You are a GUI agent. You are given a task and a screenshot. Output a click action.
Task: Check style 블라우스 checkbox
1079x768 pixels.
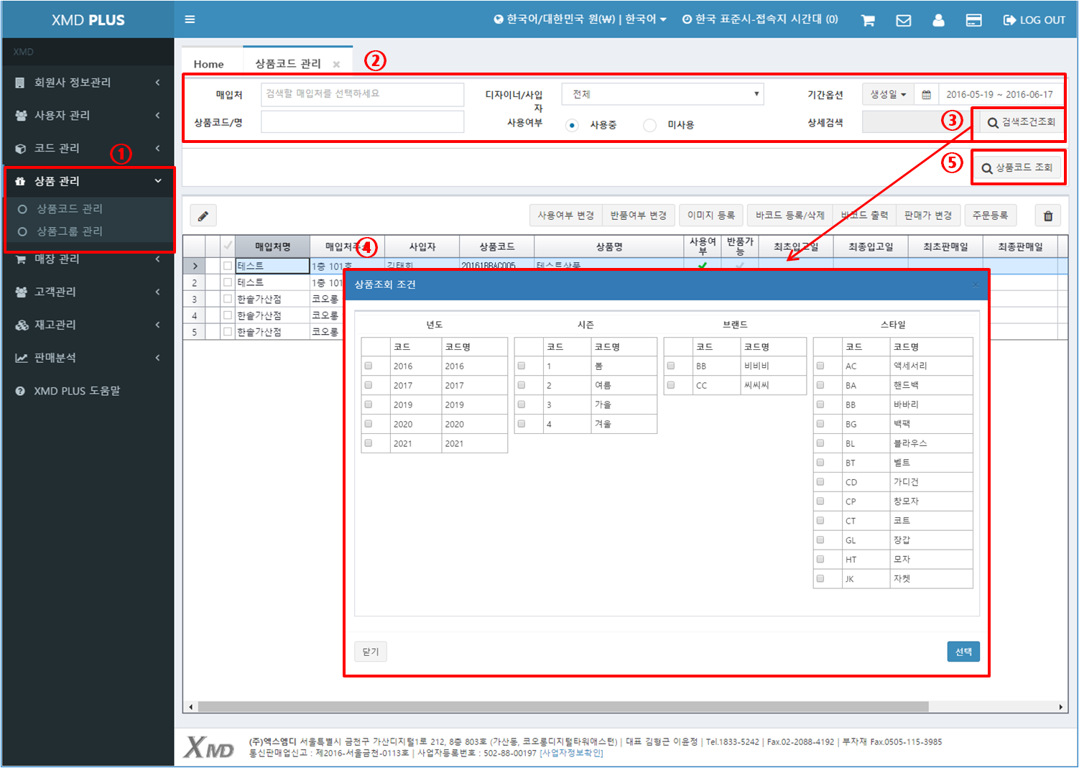[820, 443]
